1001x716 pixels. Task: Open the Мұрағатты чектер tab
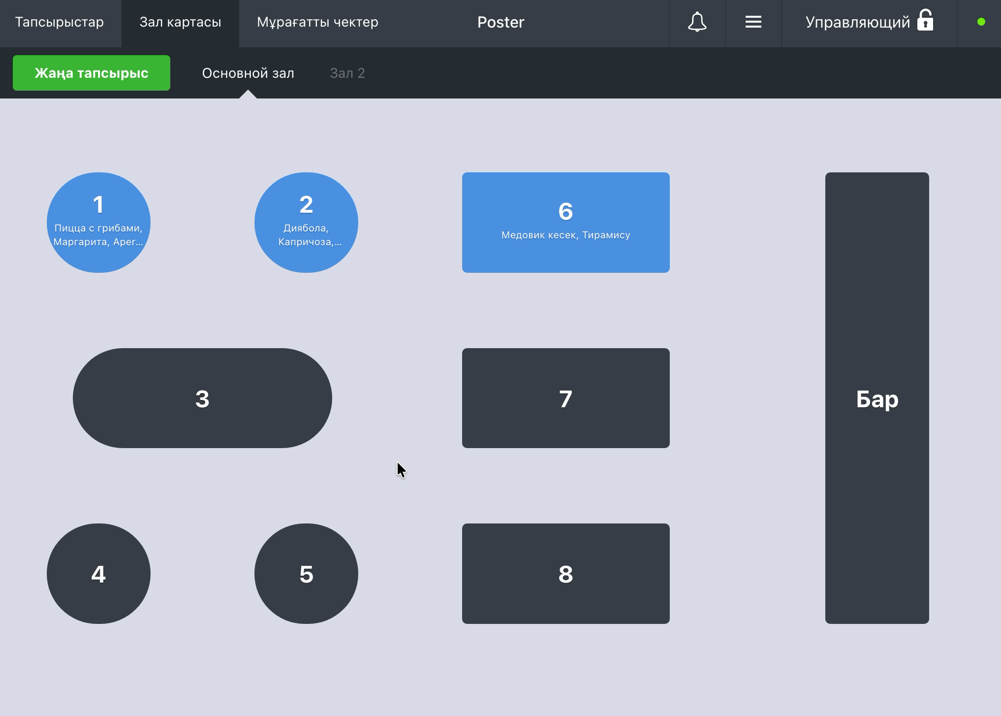pos(317,22)
